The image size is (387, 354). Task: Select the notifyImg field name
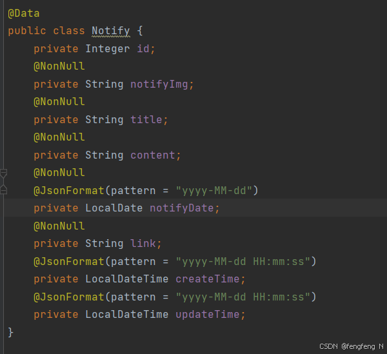point(159,84)
